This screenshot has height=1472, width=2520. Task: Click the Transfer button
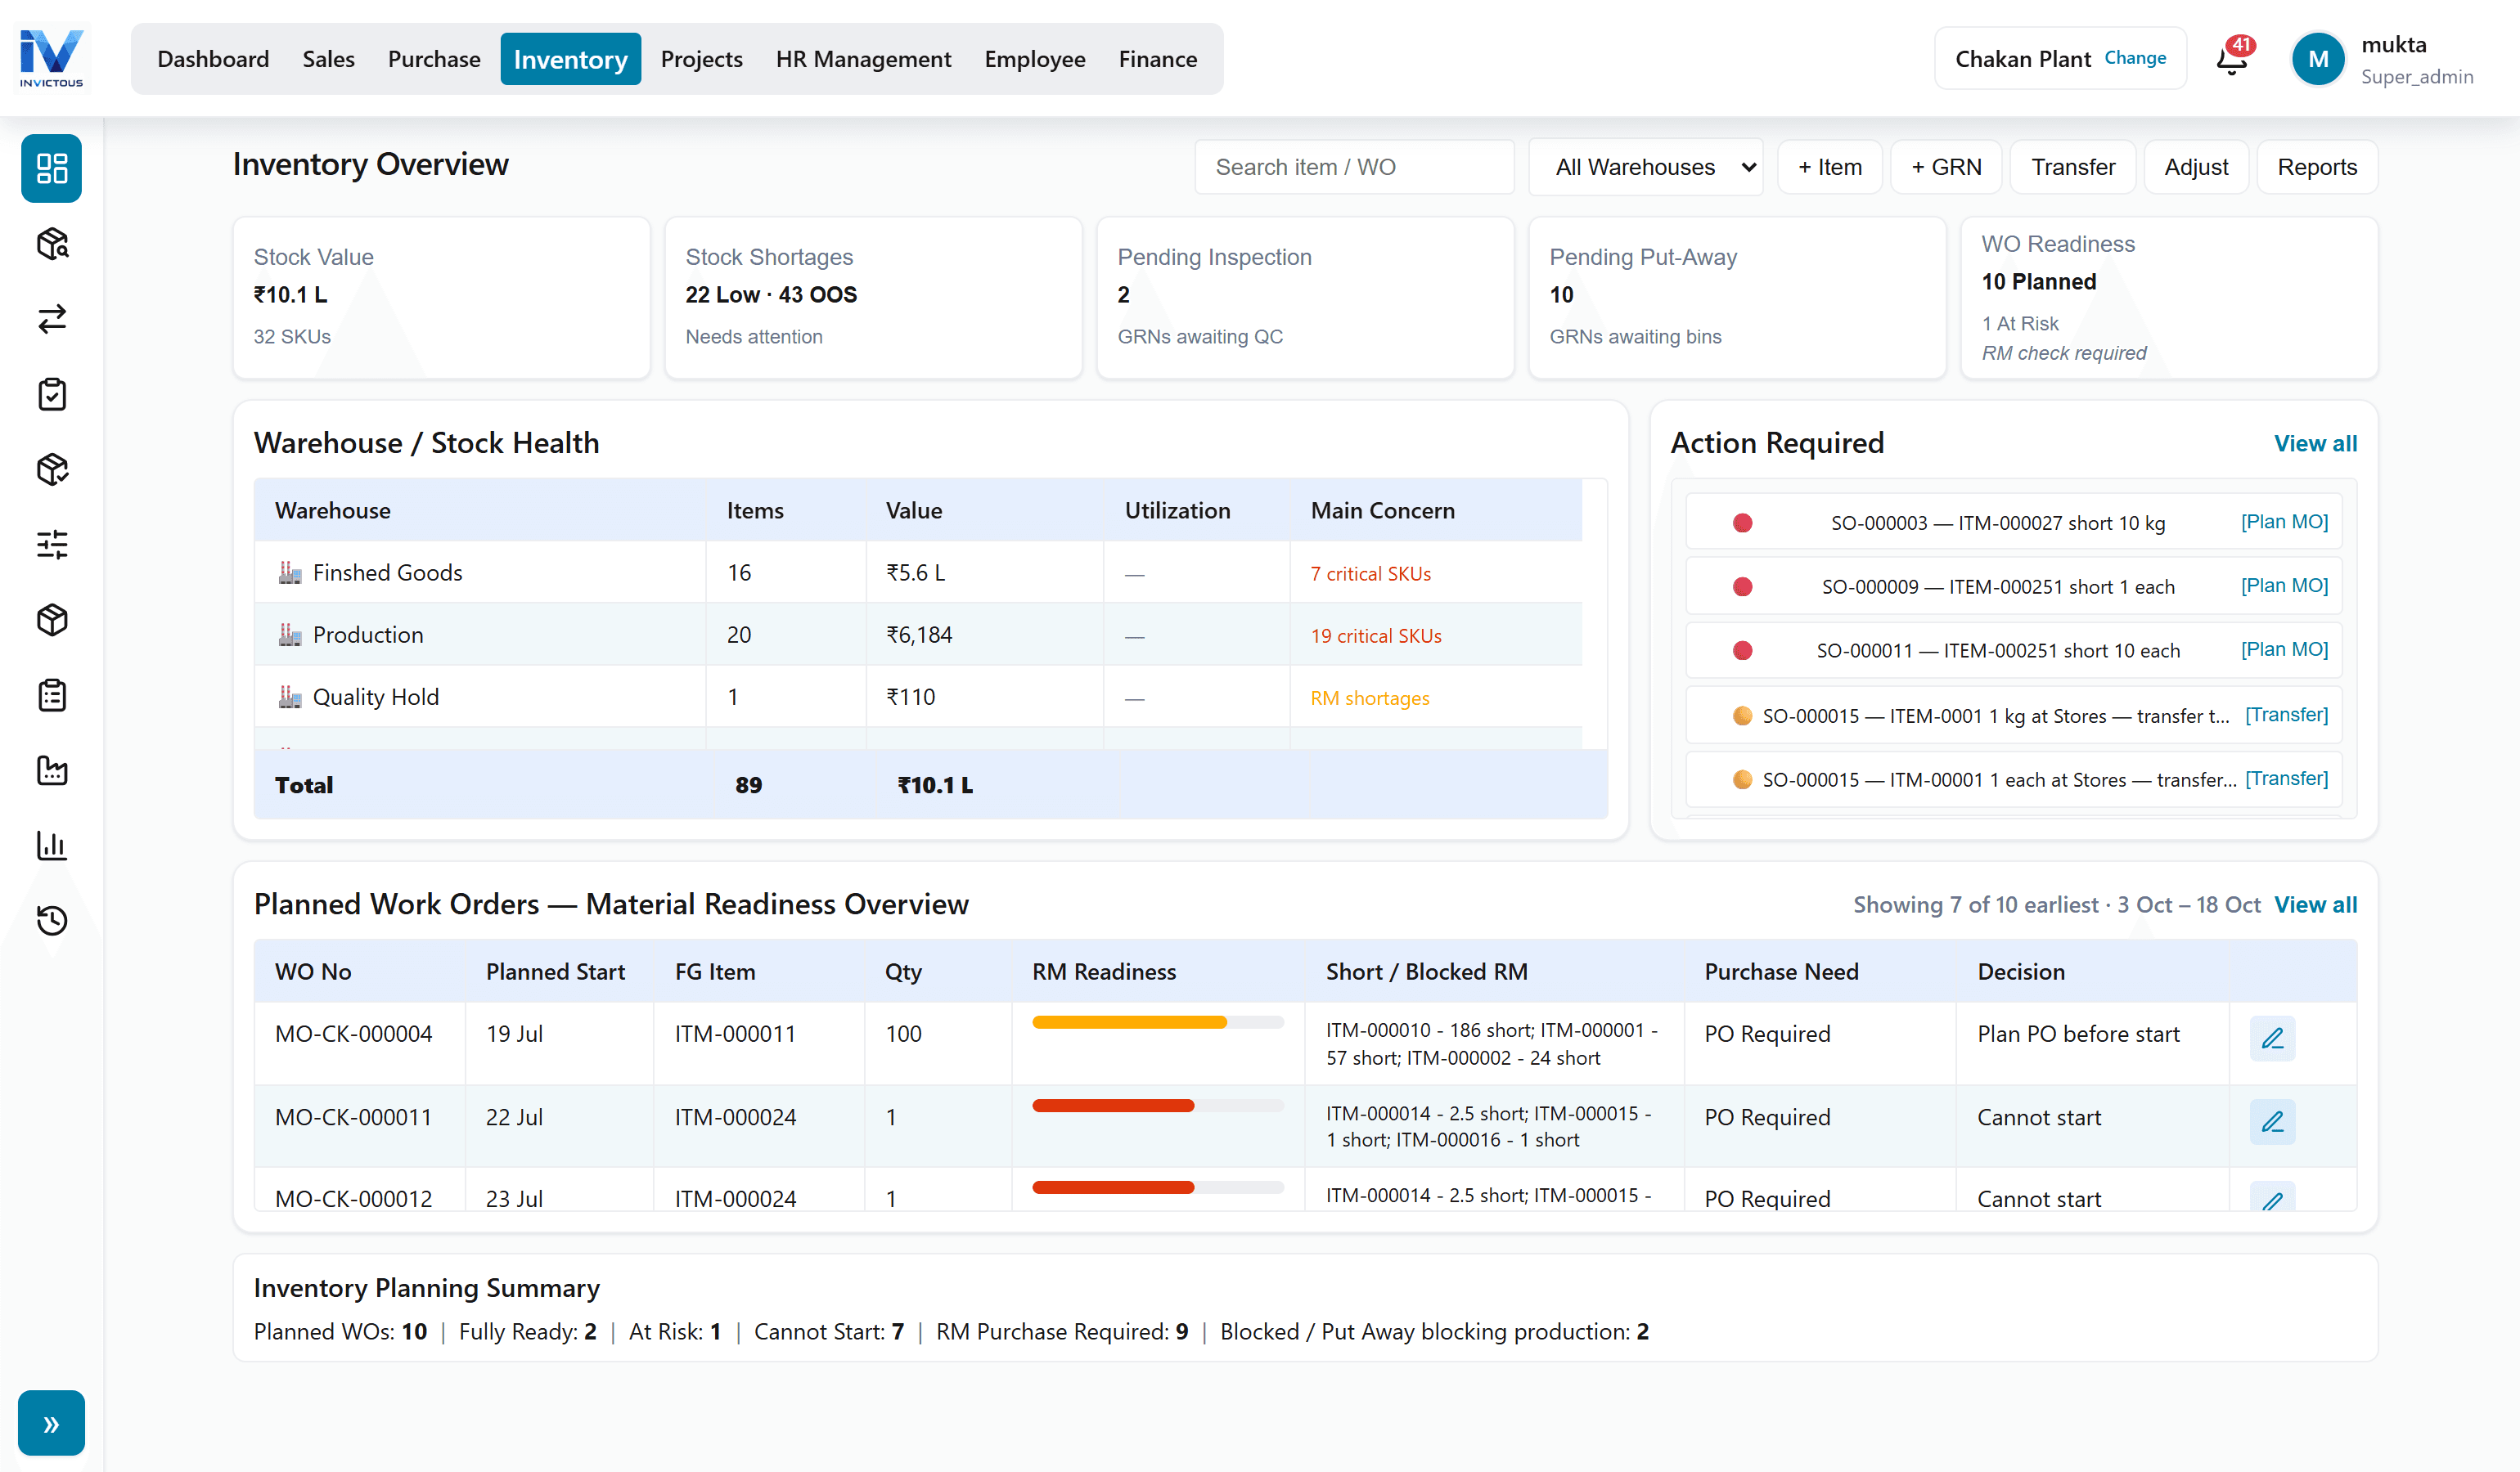pos(2072,167)
